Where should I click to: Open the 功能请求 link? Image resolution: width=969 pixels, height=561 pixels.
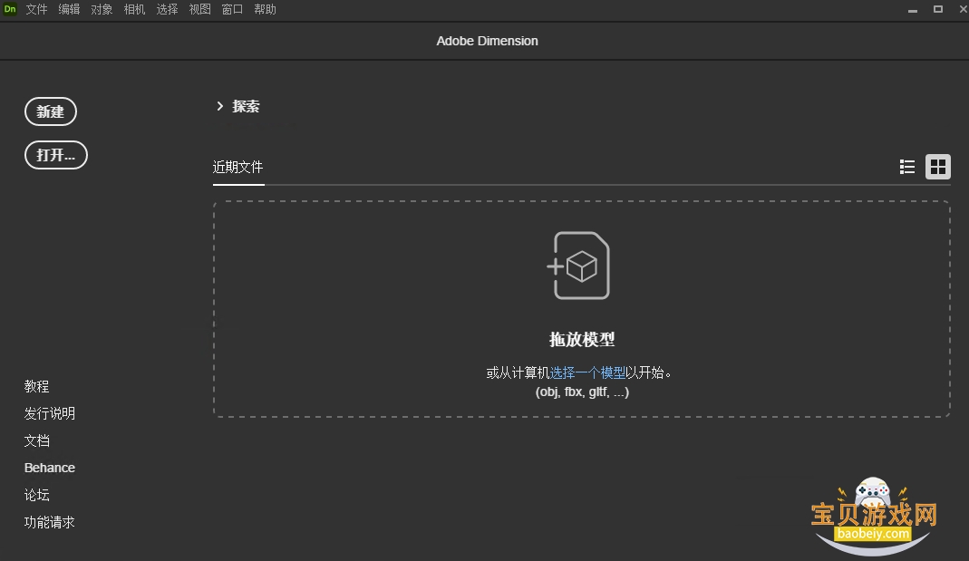pyautogui.click(x=50, y=522)
